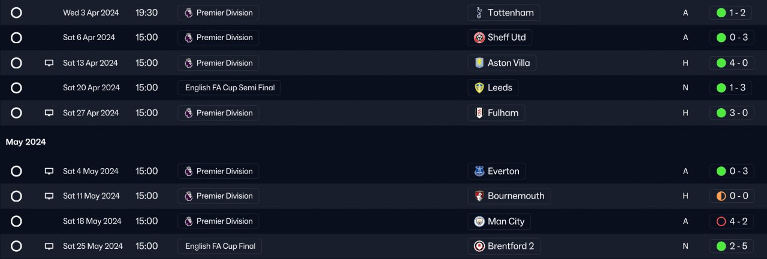The width and height of the screenshot is (767, 259).
Task: Select the circle for Sat 20 Apr fixture
Action: pyautogui.click(x=16, y=88)
